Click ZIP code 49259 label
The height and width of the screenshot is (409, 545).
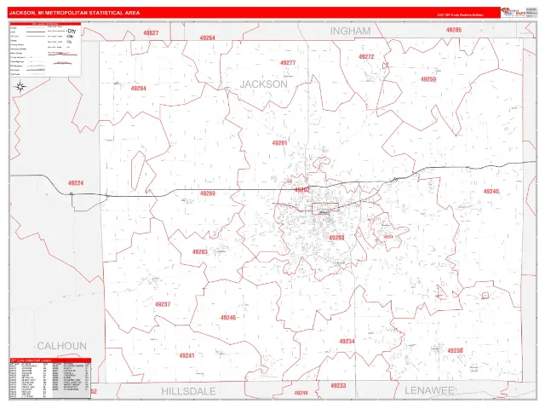[428, 79]
